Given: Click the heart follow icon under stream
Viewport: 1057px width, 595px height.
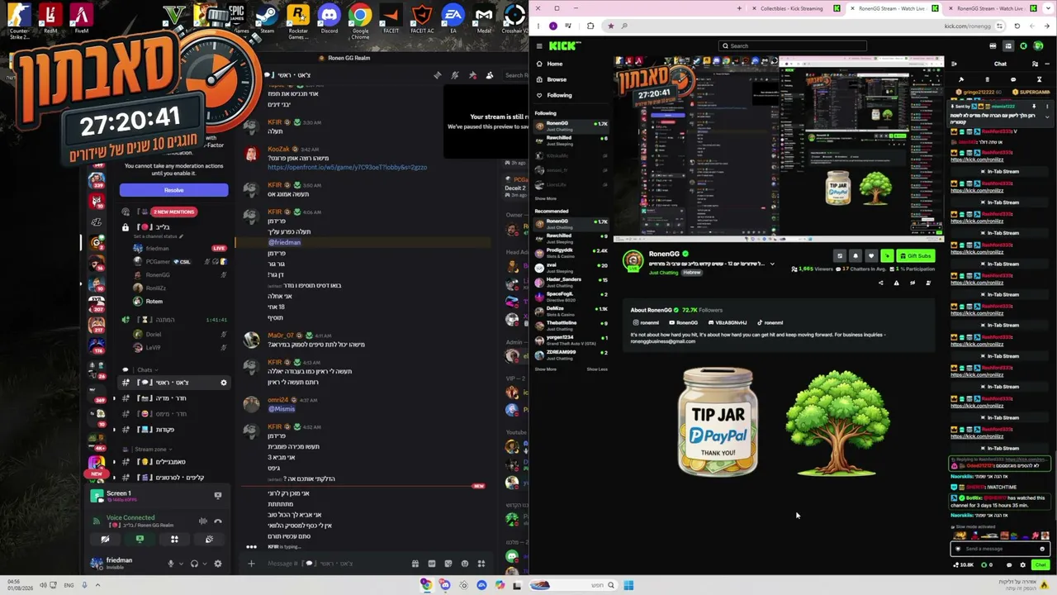Looking at the screenshot, I should pos(871,256).
